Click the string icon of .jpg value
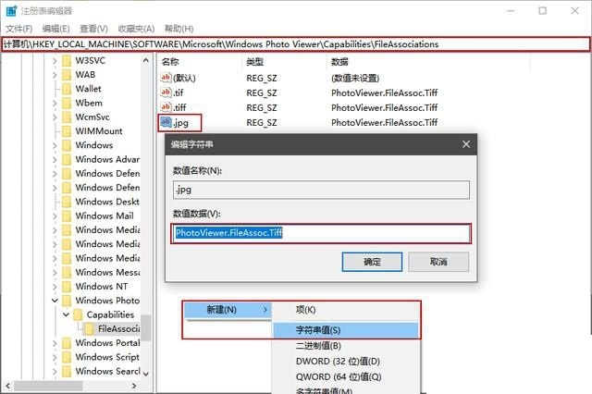This screenshot has height=394, width=592. point(166,122)
